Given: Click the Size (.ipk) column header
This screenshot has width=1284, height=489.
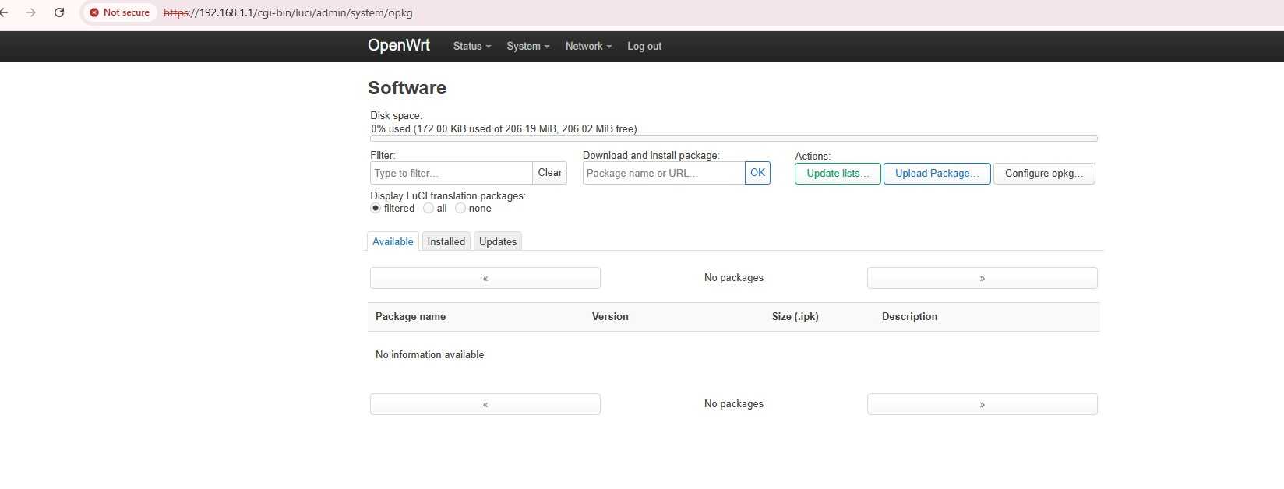Looking at the screenshot, I should 795,316.
